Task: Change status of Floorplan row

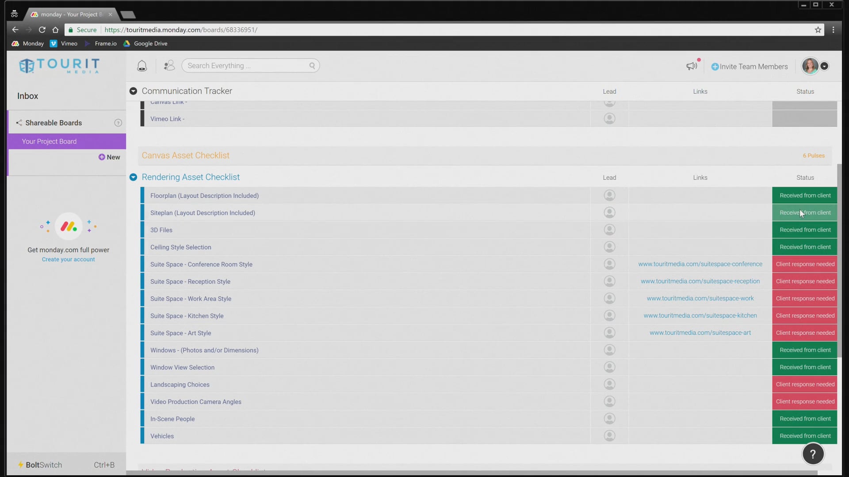Action: pyautogui.click(x=804, y=195)
